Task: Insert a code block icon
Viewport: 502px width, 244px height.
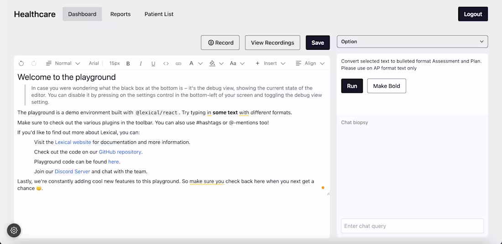Action: [x=166, y=64]
